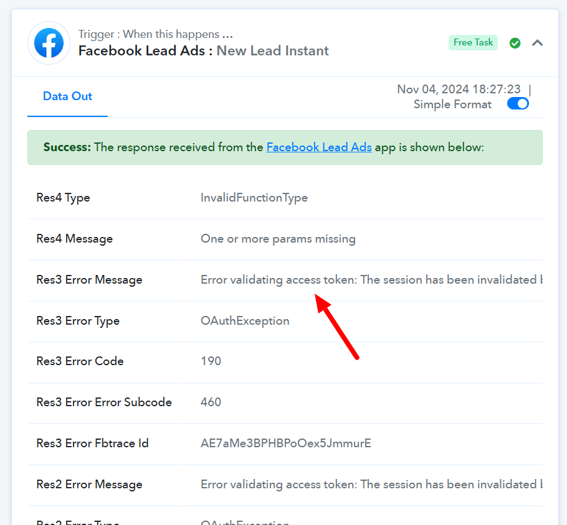Screen dimensions: 567x525
Task: Select the Res4 Type value InvalidFunctionType
Action: coord(254,198)
